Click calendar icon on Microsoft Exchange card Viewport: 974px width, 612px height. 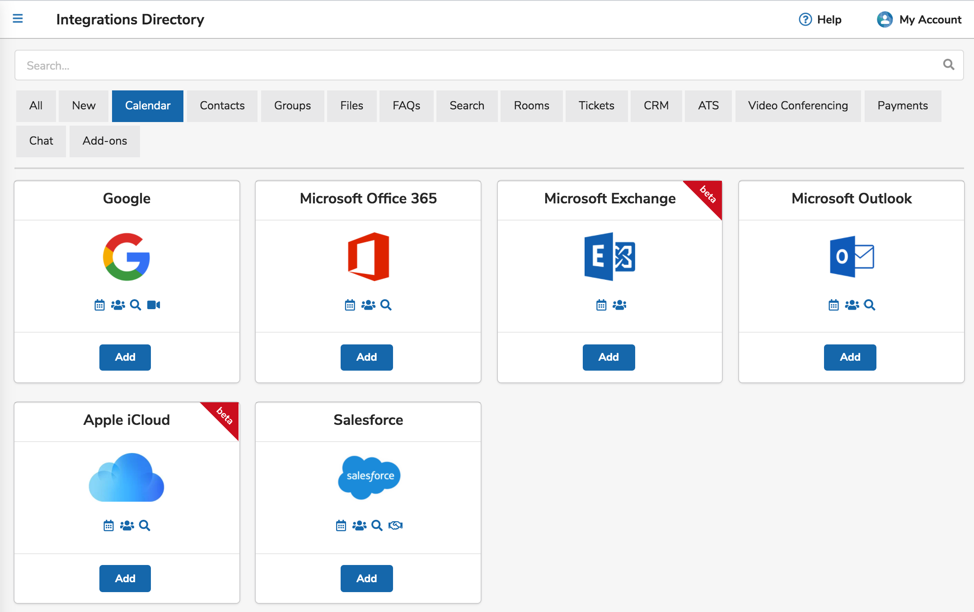pos(601,305)
